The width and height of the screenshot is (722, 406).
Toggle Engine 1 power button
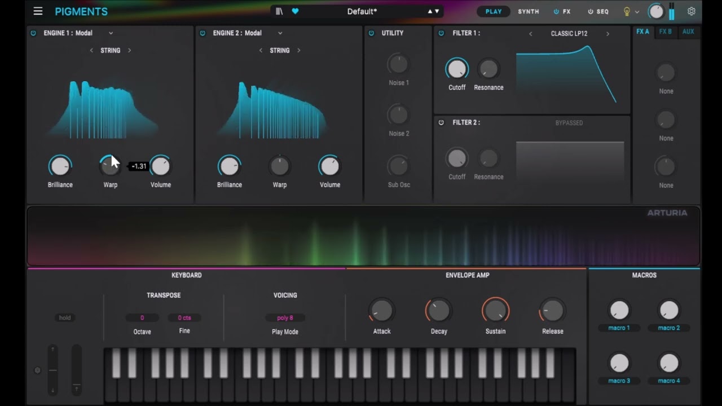point(33,33)
